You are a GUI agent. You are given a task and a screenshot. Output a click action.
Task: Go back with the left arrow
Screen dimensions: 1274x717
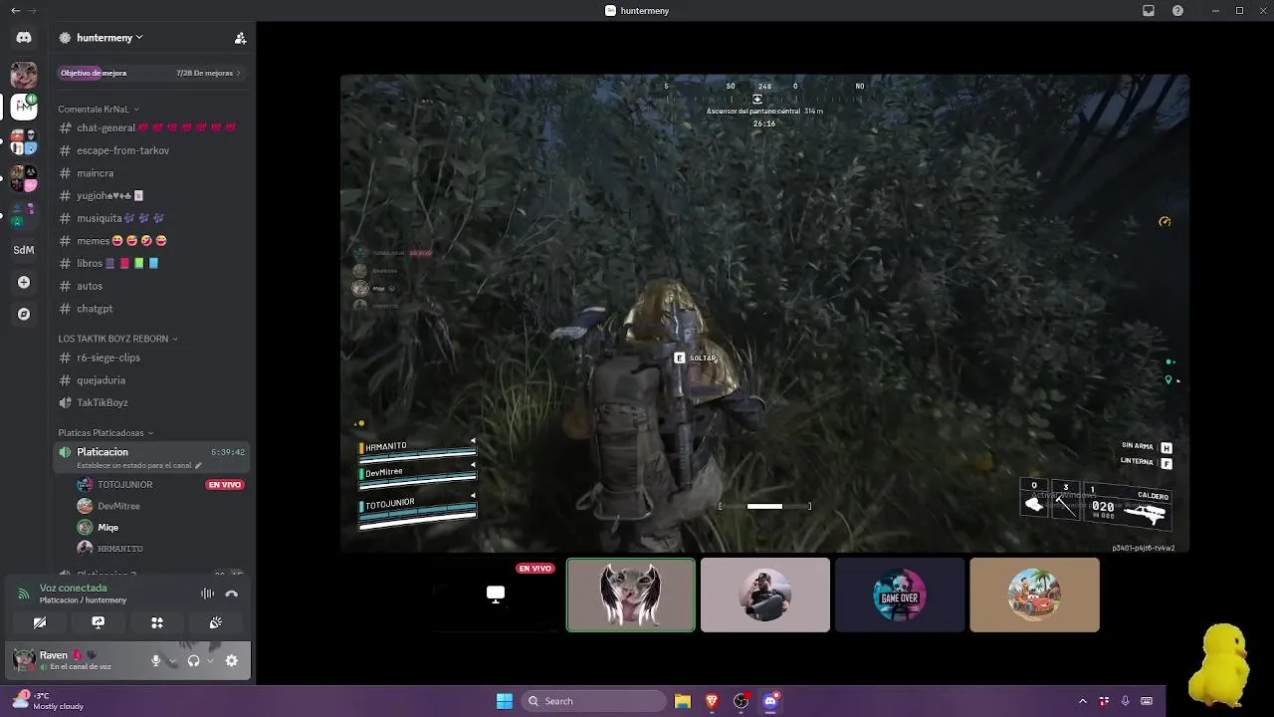(x=15, y=11)
